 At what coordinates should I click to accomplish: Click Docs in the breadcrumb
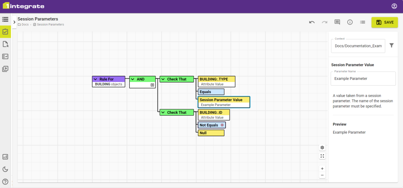pos(25,25)
